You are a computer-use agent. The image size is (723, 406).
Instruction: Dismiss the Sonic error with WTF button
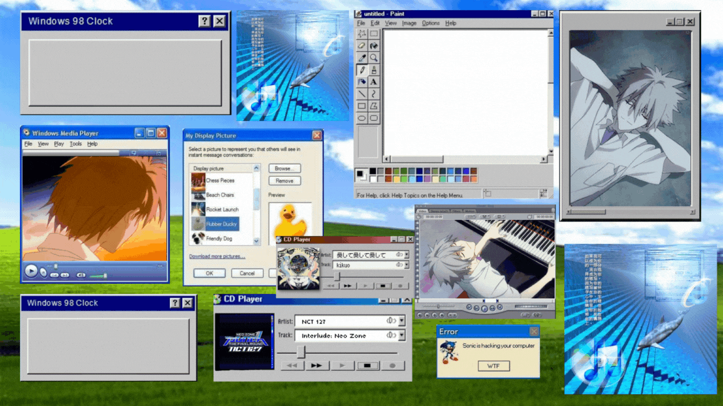tap(493, 366)
